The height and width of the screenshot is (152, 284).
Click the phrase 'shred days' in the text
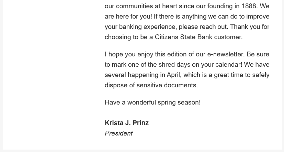[x=174, y=65]
